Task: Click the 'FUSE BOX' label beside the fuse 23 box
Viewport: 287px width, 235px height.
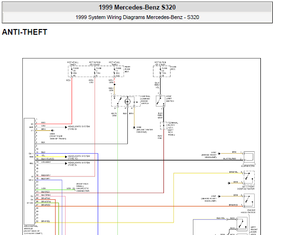Action: (173, 68)
